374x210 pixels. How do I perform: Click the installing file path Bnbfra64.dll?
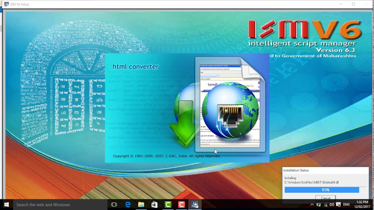[311, 182]
